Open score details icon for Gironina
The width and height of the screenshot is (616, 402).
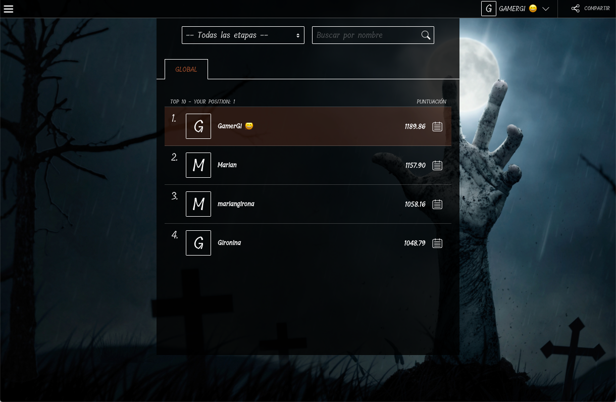[437, 243]
